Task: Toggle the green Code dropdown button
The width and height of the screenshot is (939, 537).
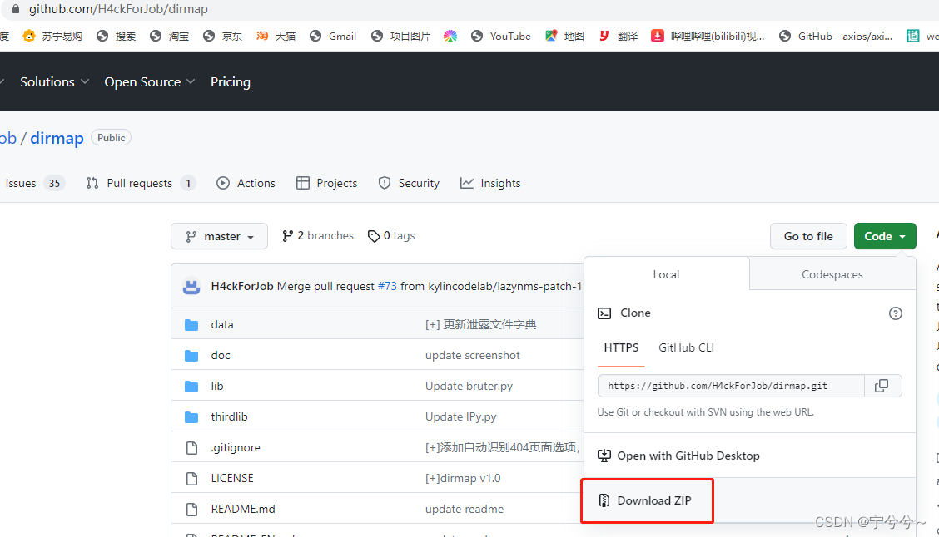Action: coord(885,236)
